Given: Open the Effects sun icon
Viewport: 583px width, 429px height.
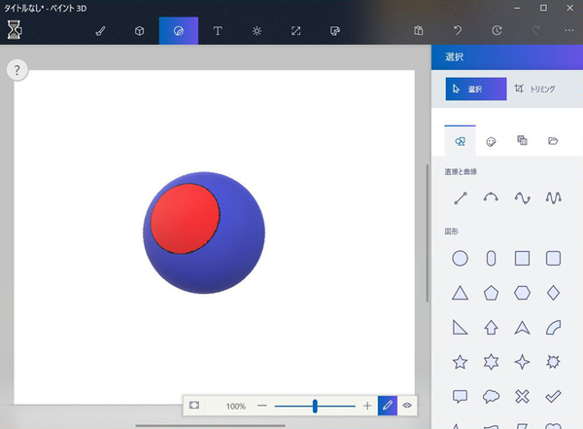Looking at the screenshot, I should (x=257, y=30).
